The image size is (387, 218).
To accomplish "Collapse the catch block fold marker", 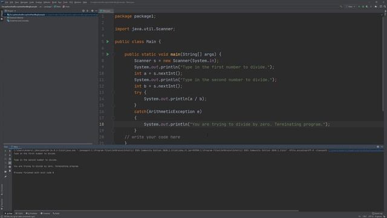I will 113,118.
